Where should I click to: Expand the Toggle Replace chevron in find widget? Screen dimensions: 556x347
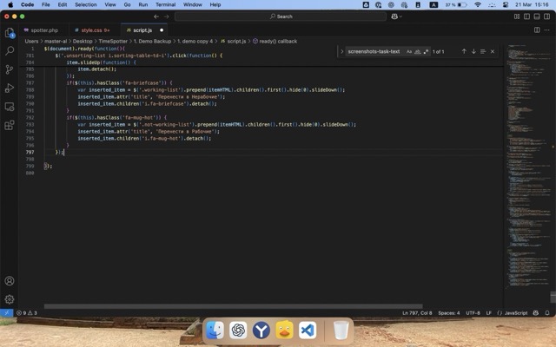(341, 51)
